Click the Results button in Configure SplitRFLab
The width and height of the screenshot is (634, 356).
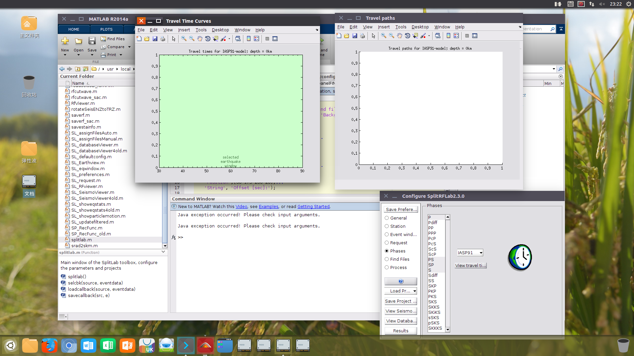(x=401, y=331)
